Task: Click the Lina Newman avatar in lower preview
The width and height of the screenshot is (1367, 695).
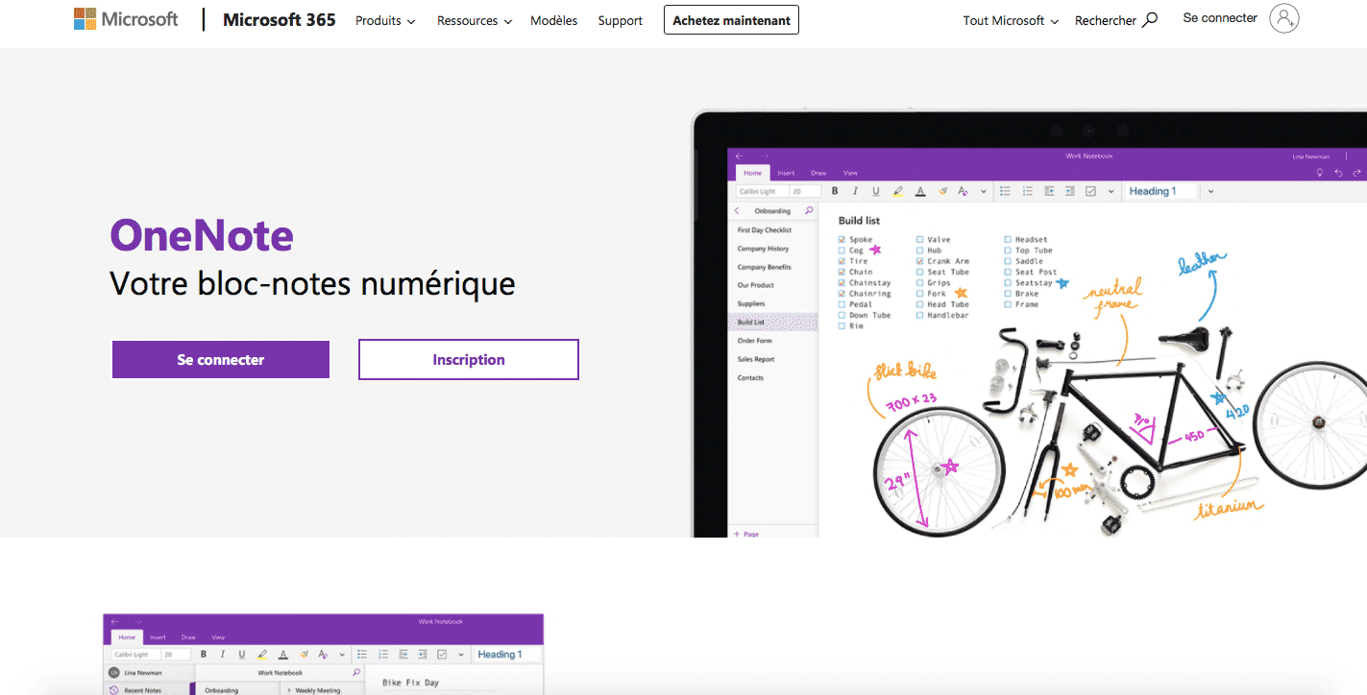Action: (x=114, y=672)
